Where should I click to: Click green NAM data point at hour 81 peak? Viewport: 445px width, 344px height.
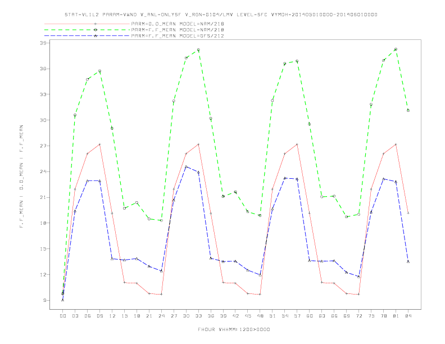click(396, 49)
